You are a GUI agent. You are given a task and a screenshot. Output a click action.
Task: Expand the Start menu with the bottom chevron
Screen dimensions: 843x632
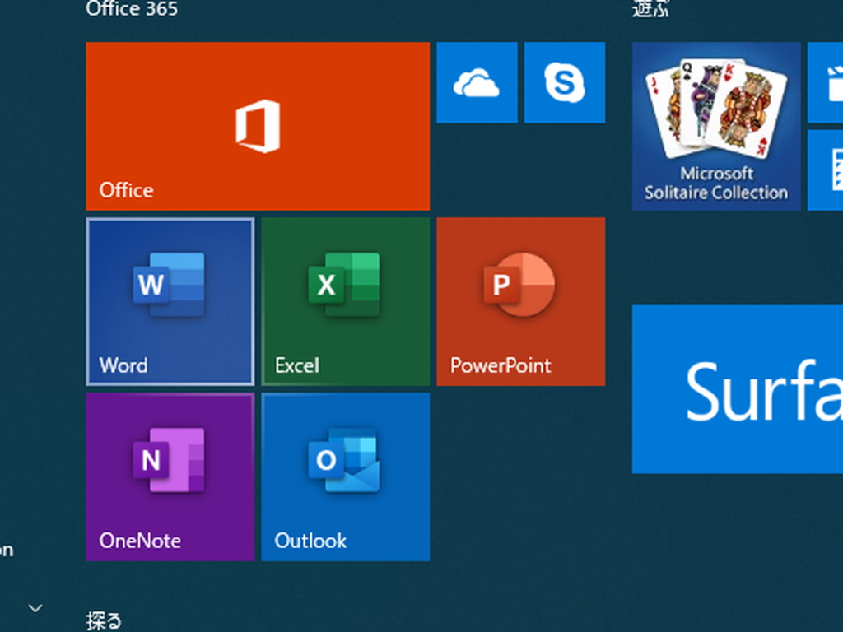(35, 609)
